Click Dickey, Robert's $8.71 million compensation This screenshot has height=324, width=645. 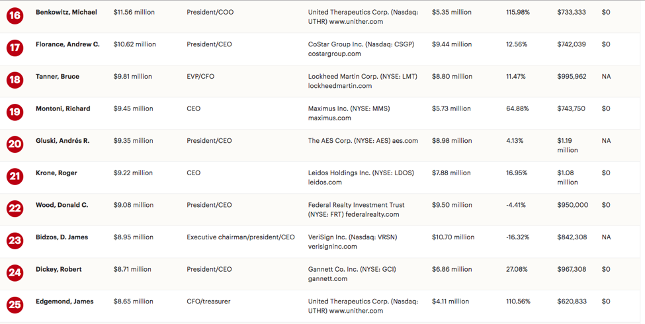[132, 269]
